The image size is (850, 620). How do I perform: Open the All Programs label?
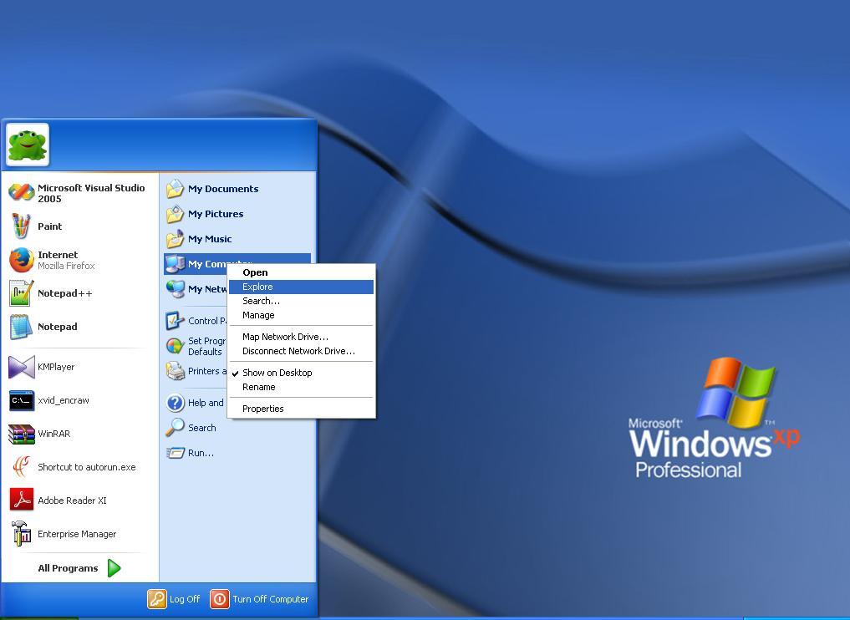(68, 568)
